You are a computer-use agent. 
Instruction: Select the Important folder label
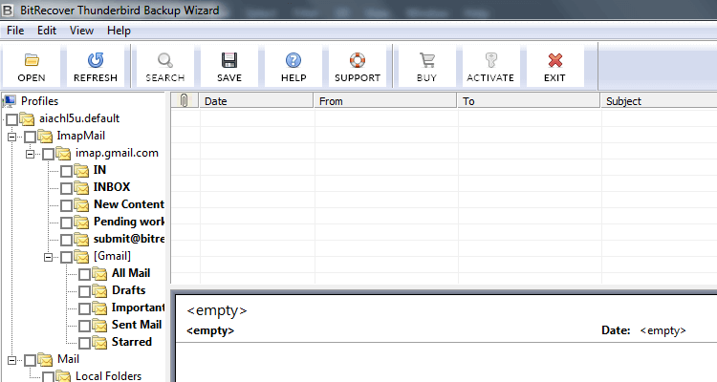(x=138, y=308)
